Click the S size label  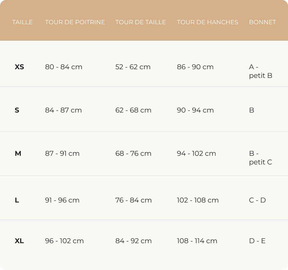click(17, 110)
